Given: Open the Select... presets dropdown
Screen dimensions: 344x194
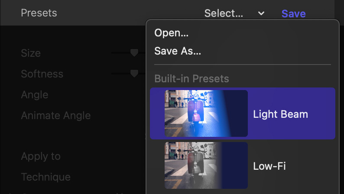Looking at the screenshot, I should point(224,13).
